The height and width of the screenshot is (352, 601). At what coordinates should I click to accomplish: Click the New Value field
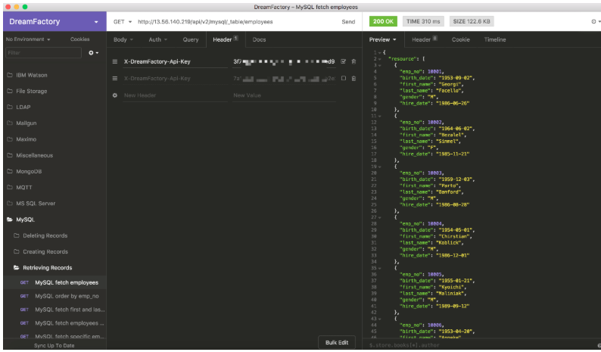(284, 95)
